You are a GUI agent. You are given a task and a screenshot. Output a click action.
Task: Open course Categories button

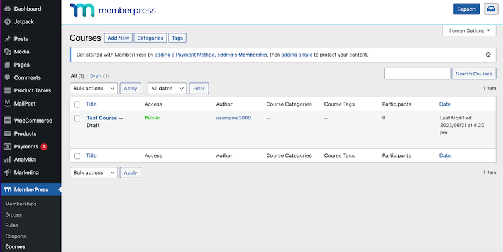150,38
